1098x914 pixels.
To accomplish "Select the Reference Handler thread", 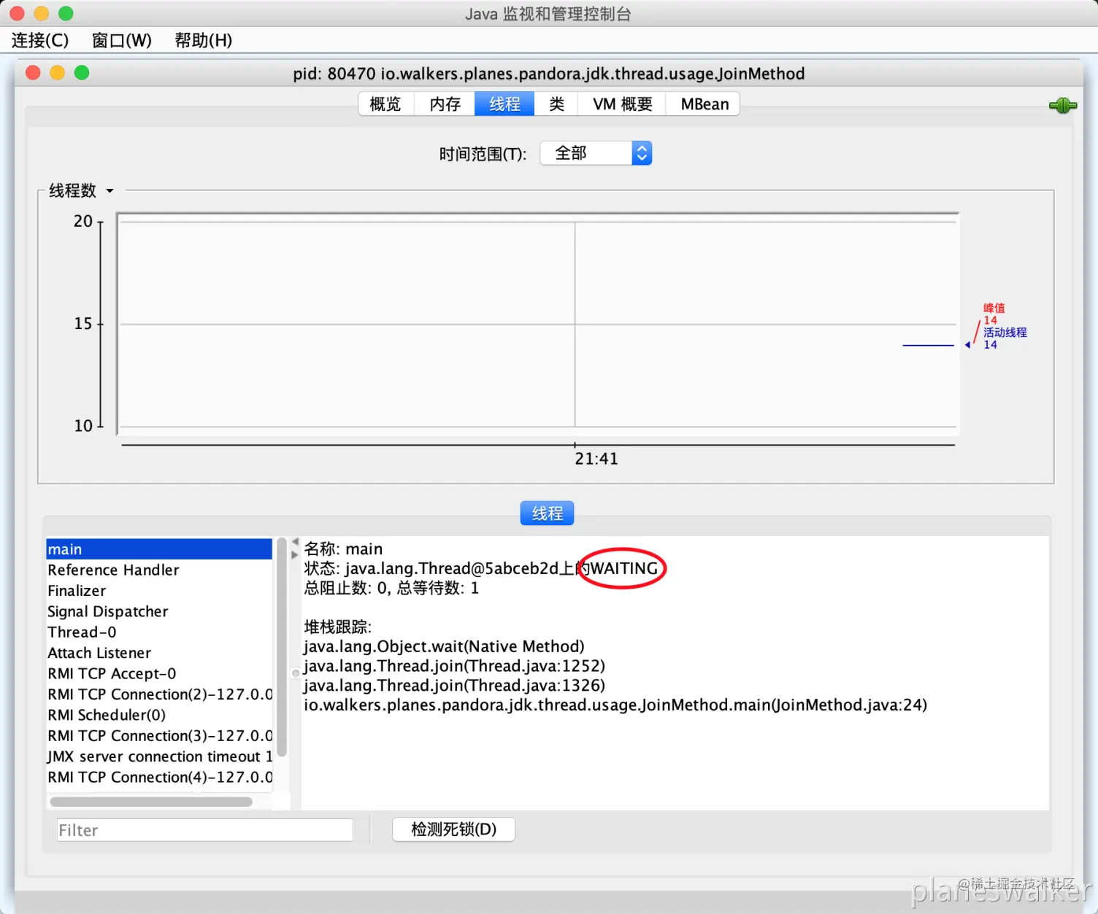I will coord(159,570).
